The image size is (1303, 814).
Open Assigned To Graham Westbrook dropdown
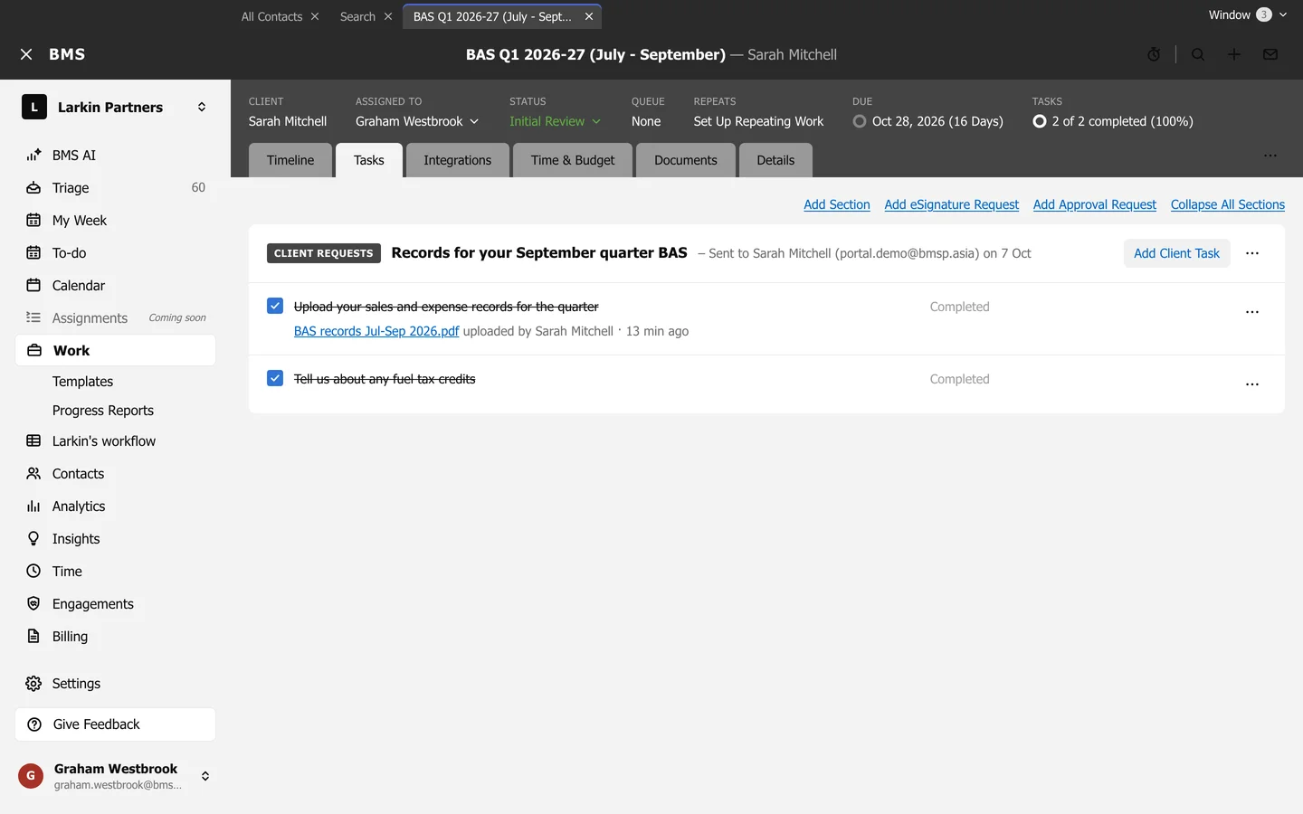coord(417,121)
